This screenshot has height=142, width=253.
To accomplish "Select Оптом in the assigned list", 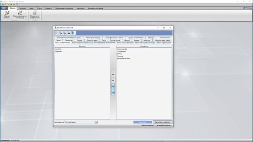I will click(x=119, y=54).
